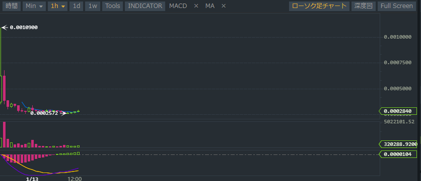
Task: Select the MACD indicator label
Action: [178, 6]
